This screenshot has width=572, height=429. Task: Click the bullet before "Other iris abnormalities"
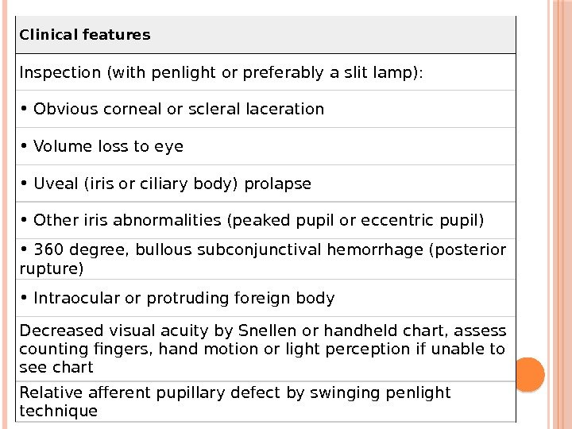[24, 218]
